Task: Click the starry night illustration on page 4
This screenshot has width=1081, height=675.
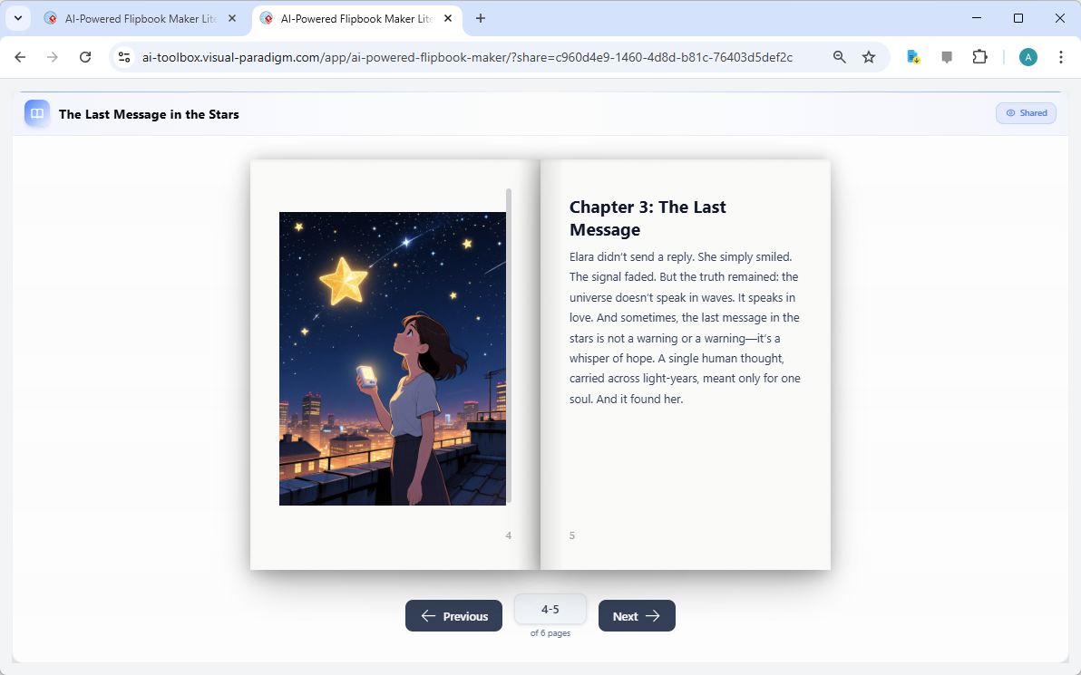Action: click(x=392, y=358)
